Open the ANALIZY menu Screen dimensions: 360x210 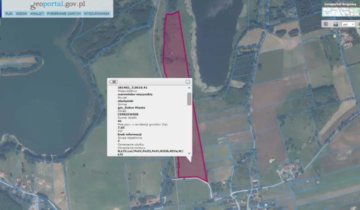coord(37,14)
